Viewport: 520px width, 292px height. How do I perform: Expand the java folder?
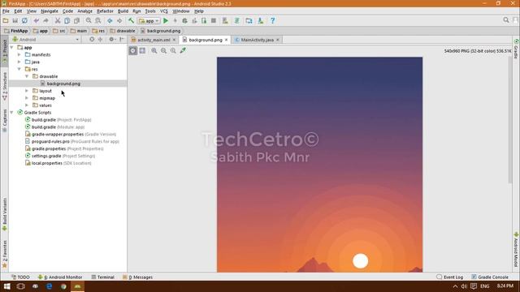pos(19,62)
